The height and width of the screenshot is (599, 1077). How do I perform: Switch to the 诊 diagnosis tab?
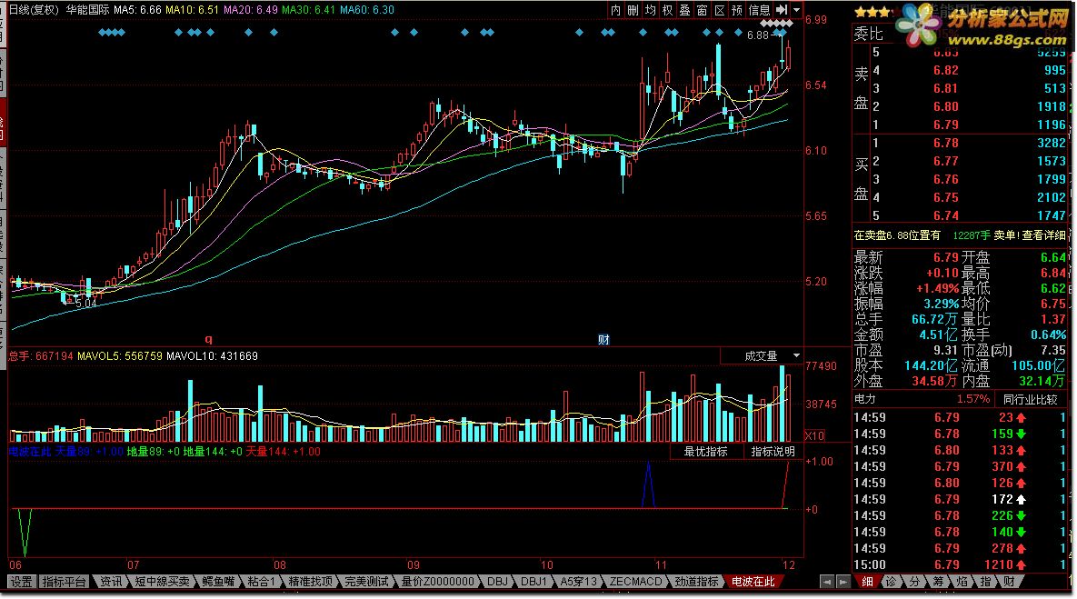coord(891,582)
